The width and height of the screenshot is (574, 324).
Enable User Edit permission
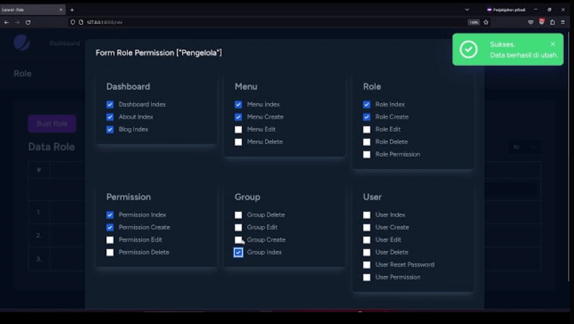coord(367,240)
